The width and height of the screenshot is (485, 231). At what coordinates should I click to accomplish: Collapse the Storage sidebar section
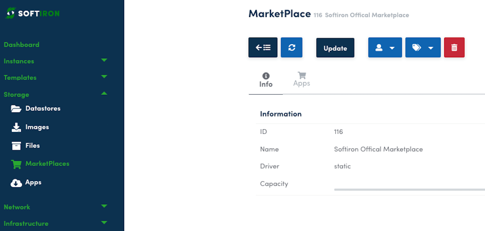click(x=104, y=94)
